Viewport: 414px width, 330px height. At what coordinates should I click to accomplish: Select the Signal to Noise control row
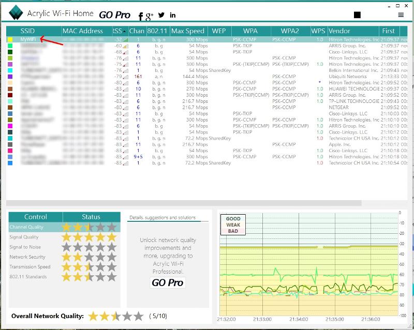point(64,247)
